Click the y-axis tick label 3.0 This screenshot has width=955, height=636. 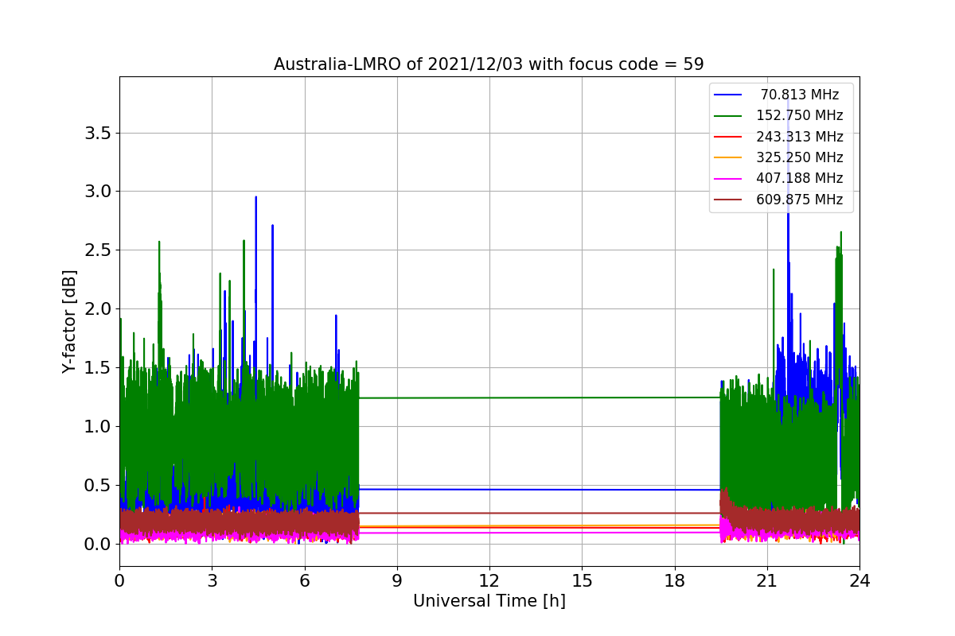pyautogui.click(x=99, y=192)
